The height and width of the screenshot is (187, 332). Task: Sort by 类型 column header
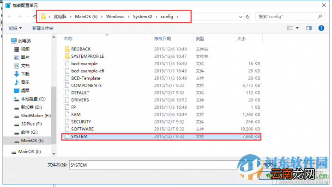199,38
